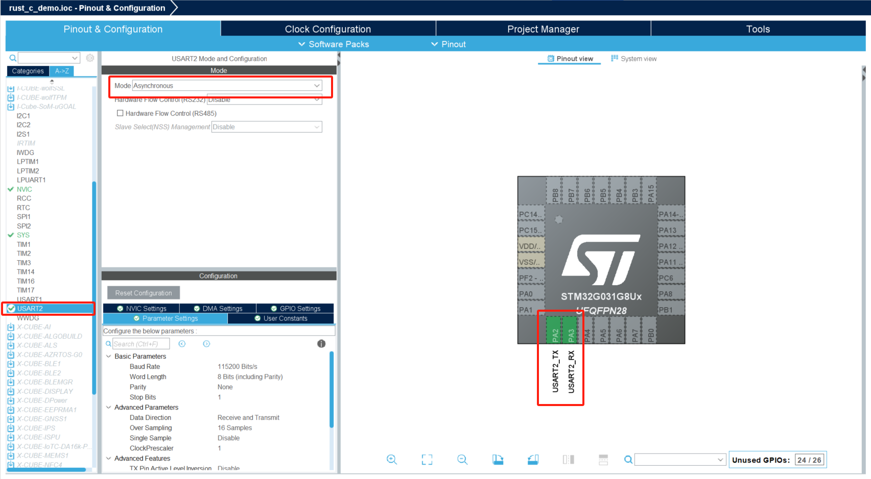
Task: Open Slave Select(NSS) Management dropdown
Action: click(267, 127)
